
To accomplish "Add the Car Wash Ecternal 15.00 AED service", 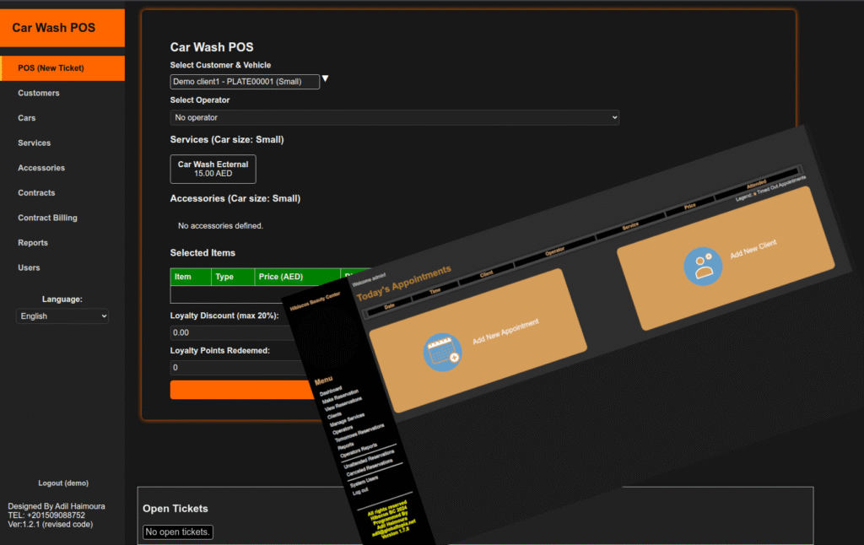I will pyautogui.click(x=213, y=169).
